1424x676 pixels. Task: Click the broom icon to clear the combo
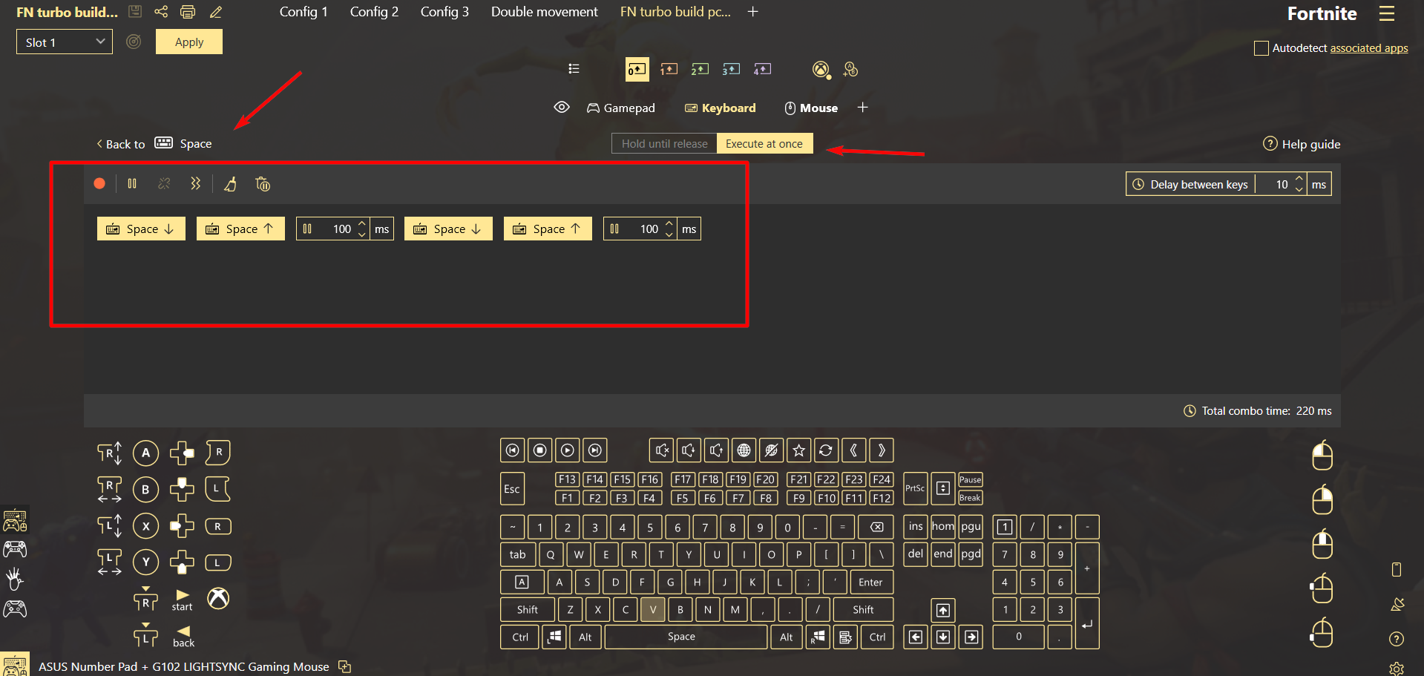231,184
